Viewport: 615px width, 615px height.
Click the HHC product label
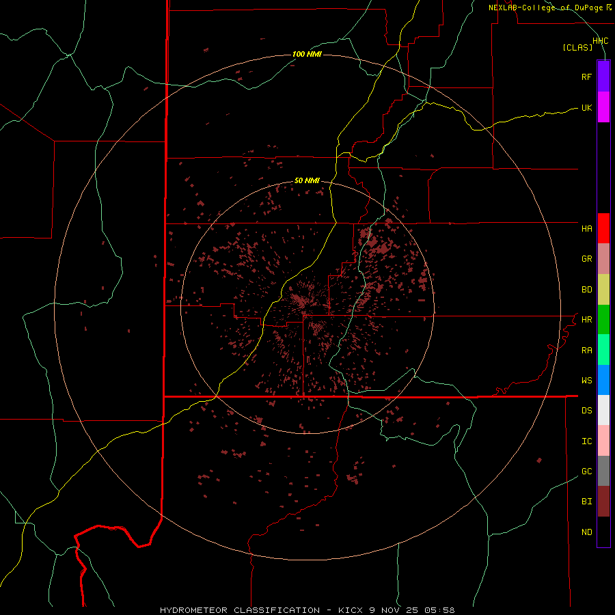600,41
